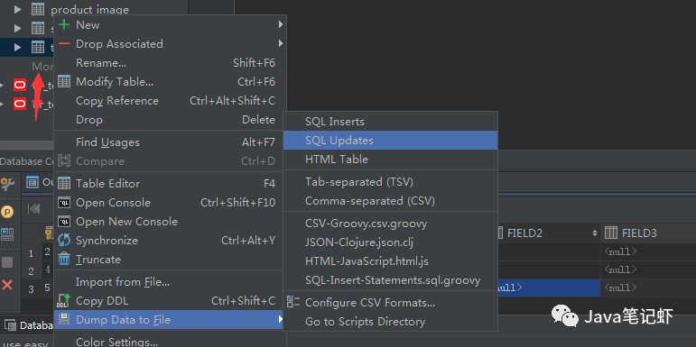Click DDL icon beside Copy DDL
696x347 pixels.
[64, 301]
